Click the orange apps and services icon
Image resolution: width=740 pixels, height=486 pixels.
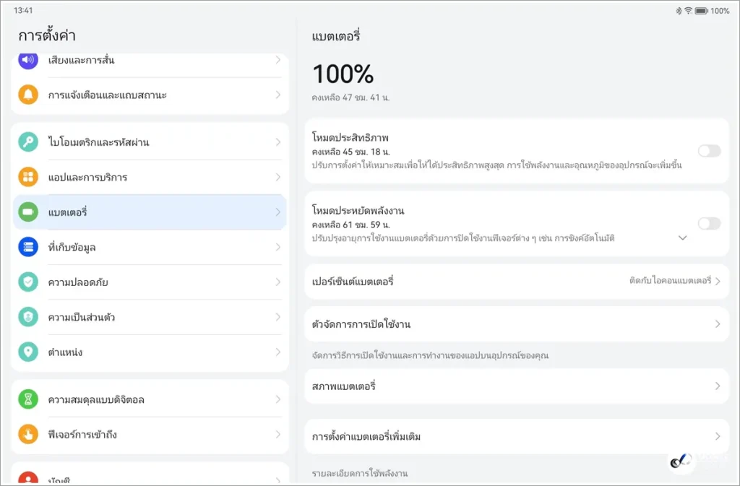(x=28, y=178)
